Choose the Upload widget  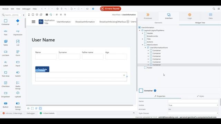pos(18,94)
